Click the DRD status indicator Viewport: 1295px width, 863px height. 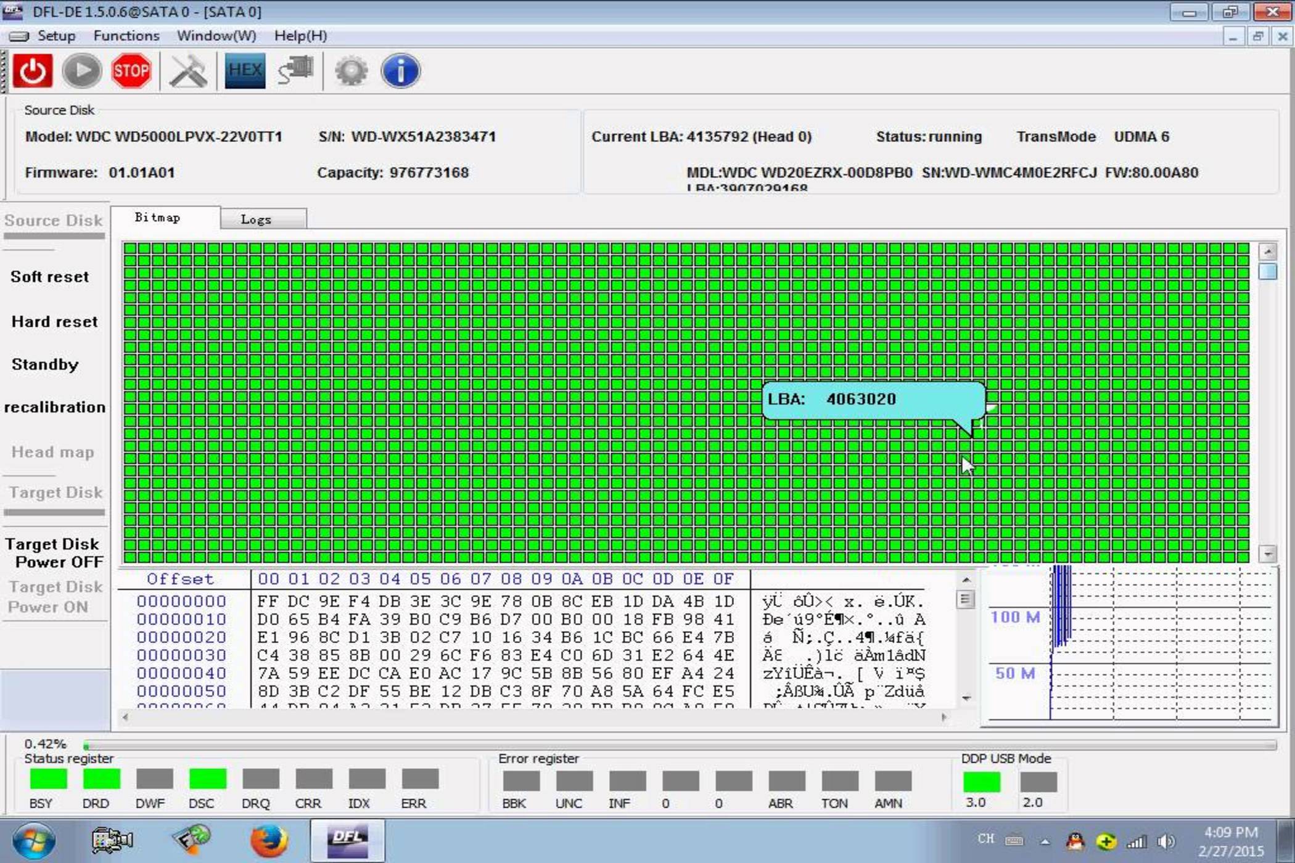point(101,779)
